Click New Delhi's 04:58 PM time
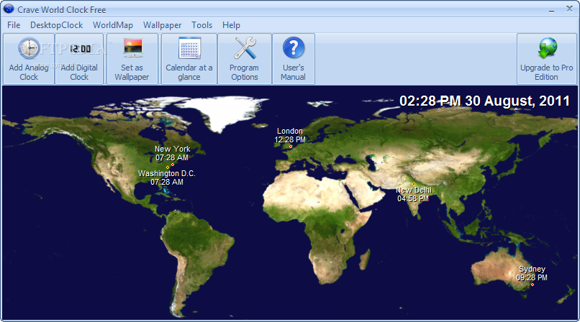 (413, 198)
